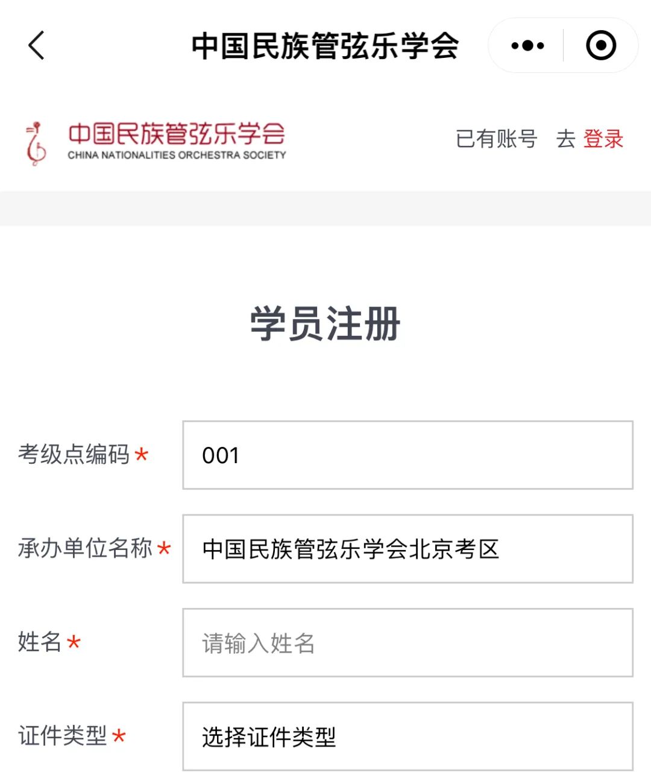The width and height of the screenshot is (651, 781).
Task: Click the 中国民族管弦乐学会 logo text
Action: [176, 133]
